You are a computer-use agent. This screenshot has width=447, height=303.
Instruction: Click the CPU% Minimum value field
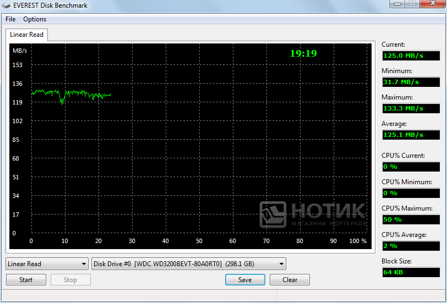[x=411, y=193]
